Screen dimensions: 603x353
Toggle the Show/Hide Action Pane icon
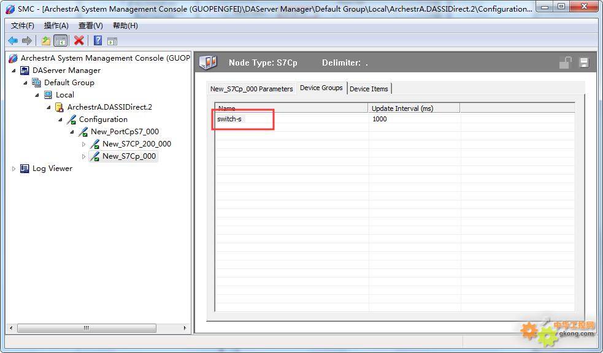coord(112,41)
